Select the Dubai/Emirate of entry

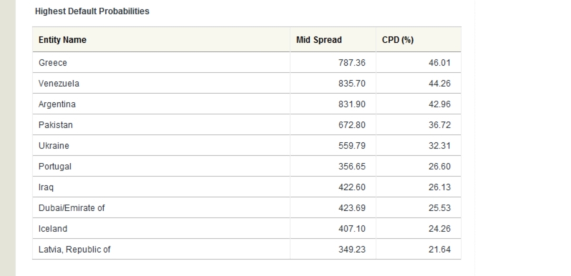(x=72, y=208)
